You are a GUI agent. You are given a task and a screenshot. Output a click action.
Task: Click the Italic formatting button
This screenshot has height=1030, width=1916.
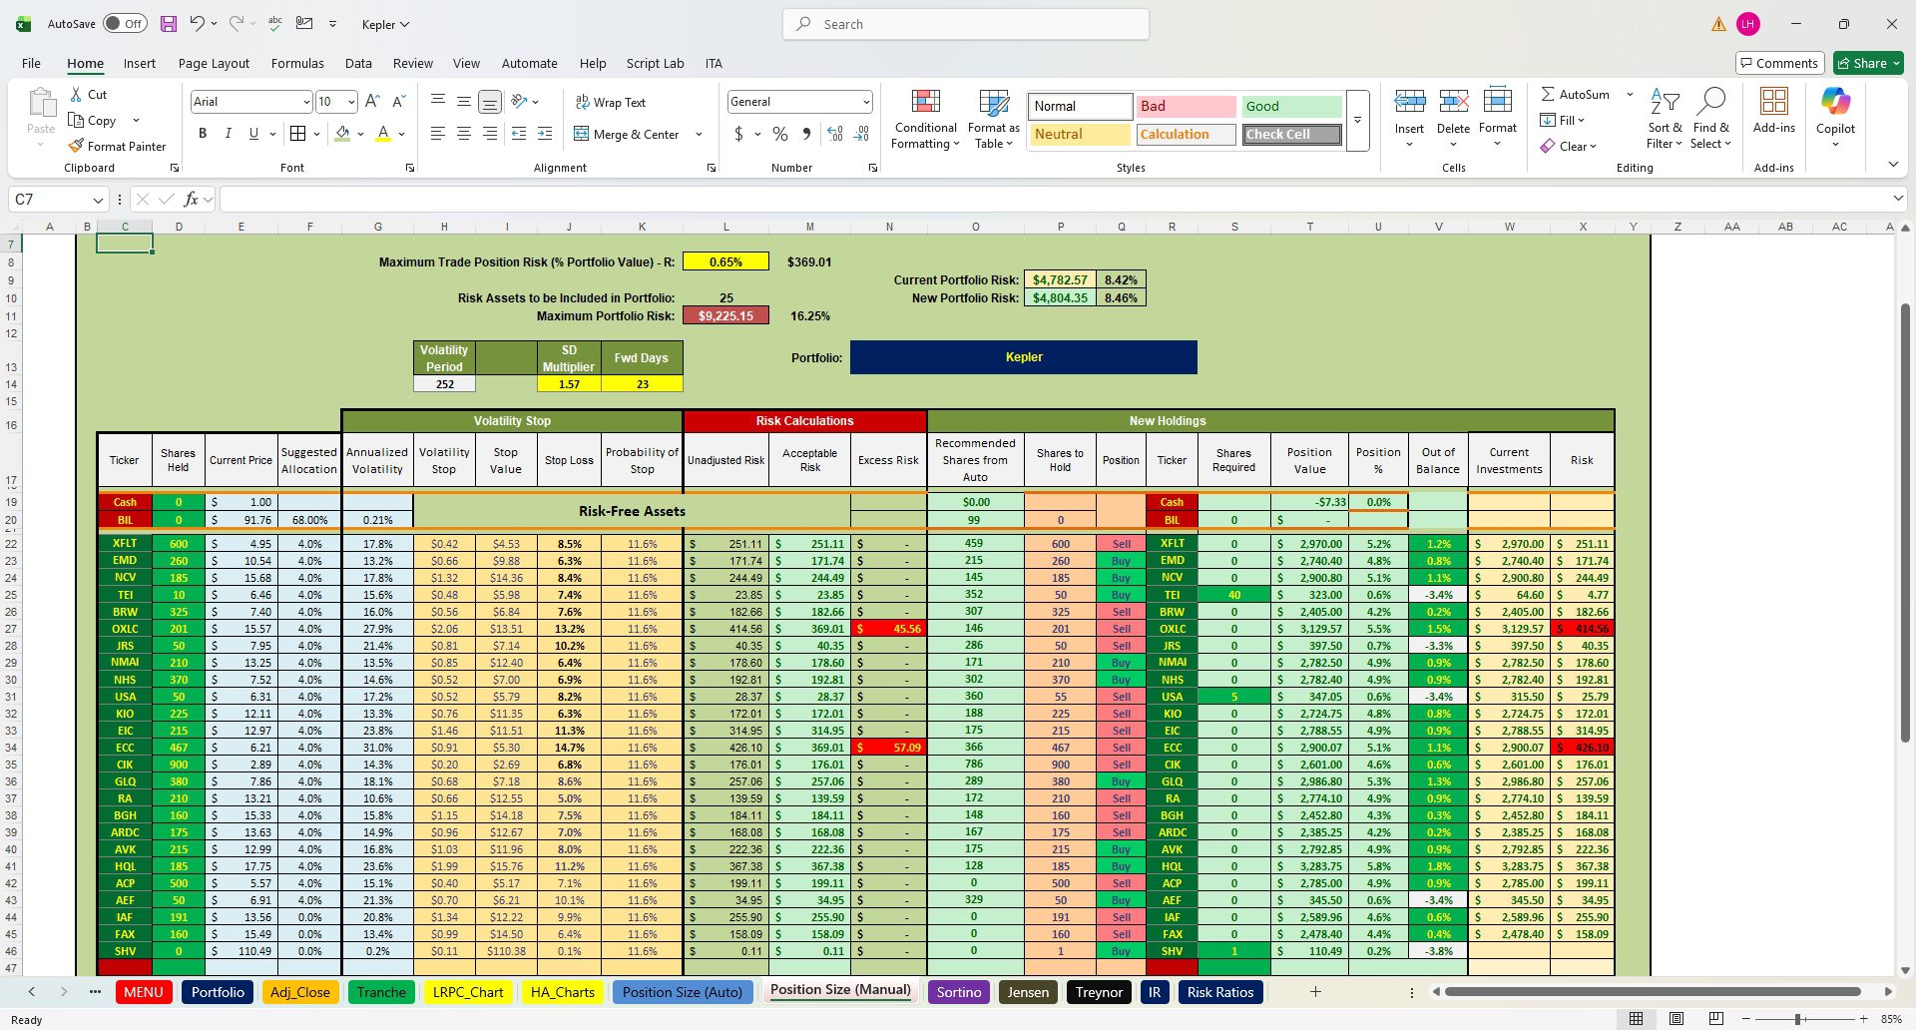click(x=228, y=134)
